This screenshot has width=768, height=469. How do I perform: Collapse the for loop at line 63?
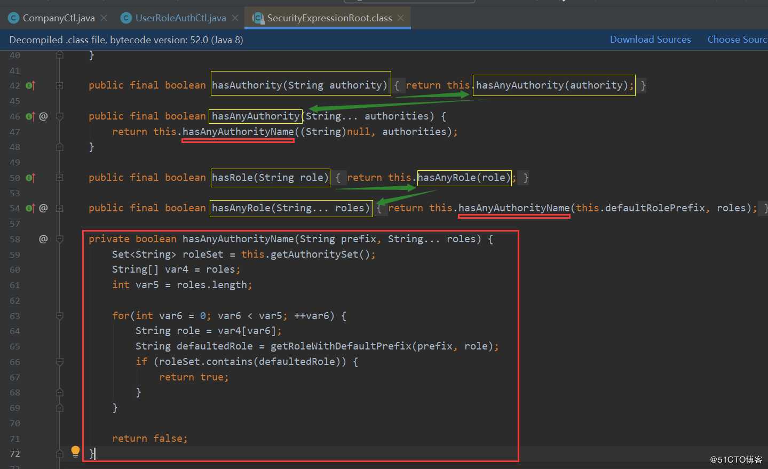click(60, 316)
